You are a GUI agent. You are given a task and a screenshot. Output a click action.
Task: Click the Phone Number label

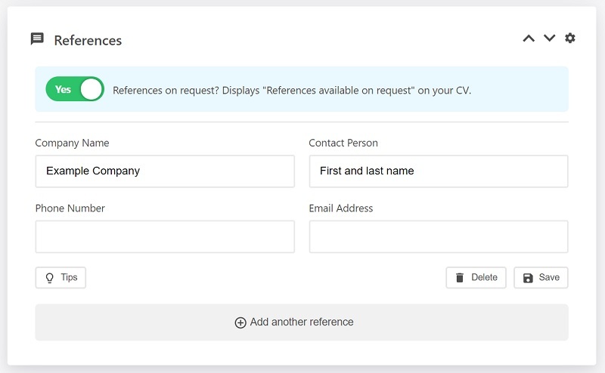70,208
